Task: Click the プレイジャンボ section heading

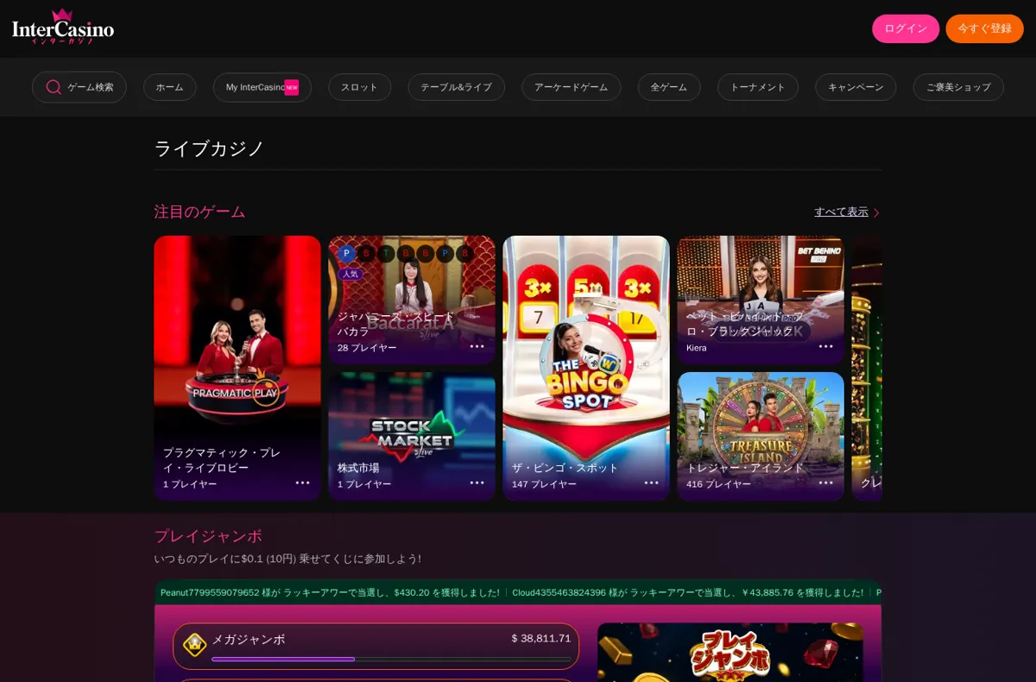Action: (x=208, y=536)
